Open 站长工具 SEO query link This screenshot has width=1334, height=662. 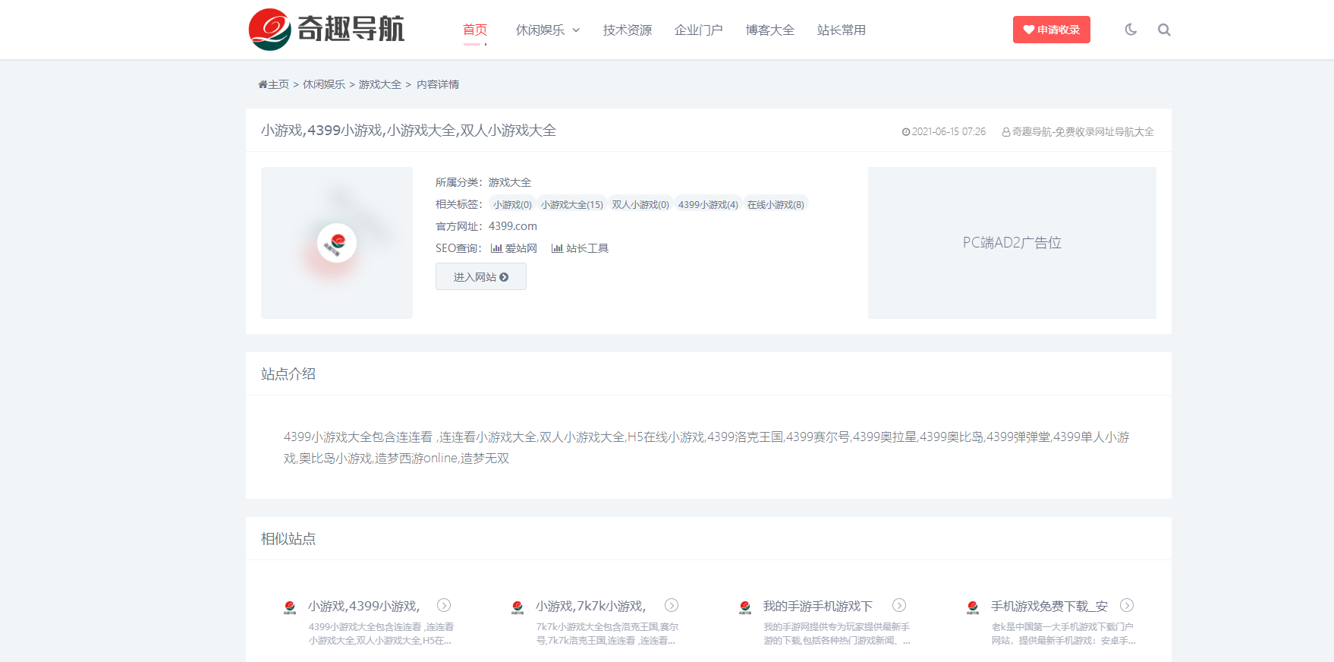[x=580, y=248]
